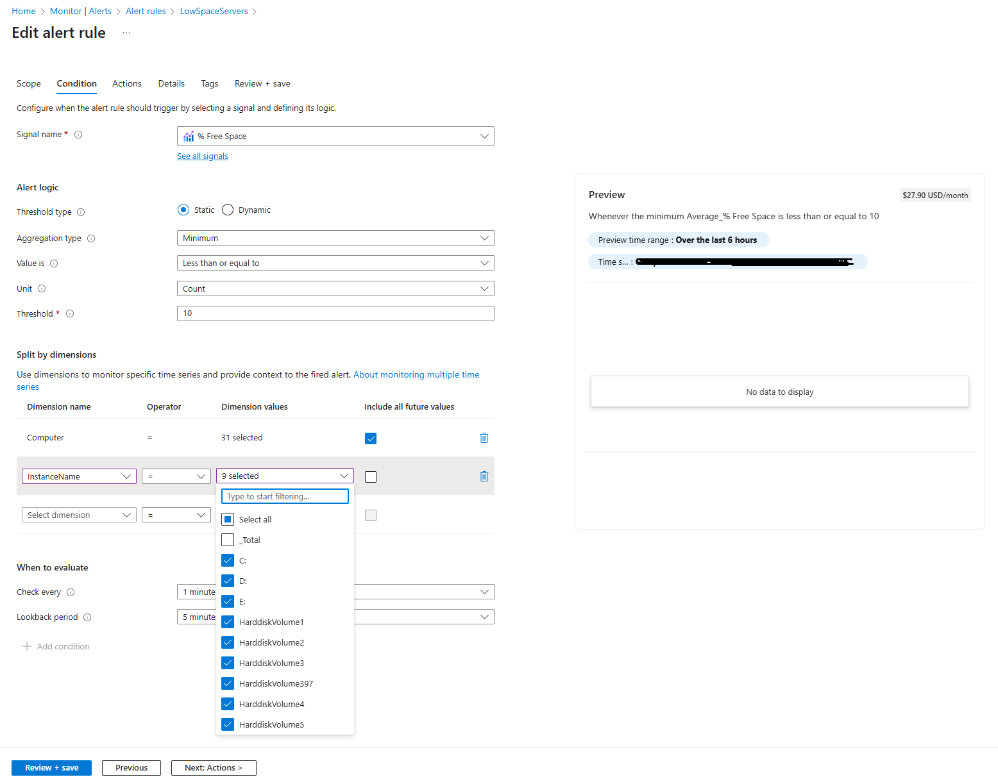Click Add condition
This screenshot has width=998, height=784.
(56, 646)
